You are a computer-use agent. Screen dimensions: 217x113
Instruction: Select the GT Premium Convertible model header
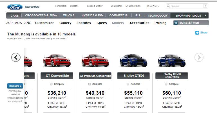(x=95, y=76)
